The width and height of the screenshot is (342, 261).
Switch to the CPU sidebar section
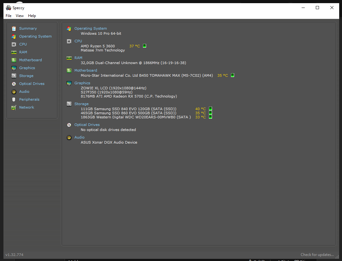(x=23, y=44)
